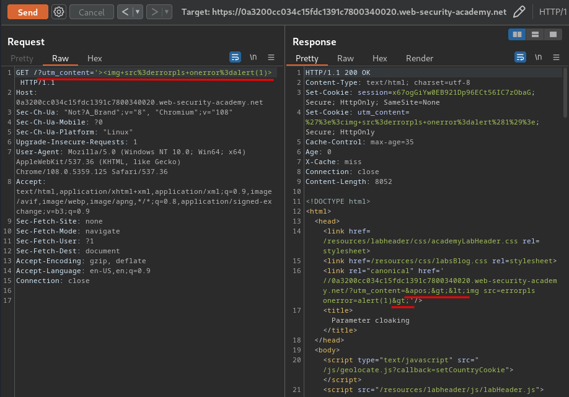Viewport: 569px width, 397px height.
Task: Click Parameter cloaking title text
Action: point(371,320)
